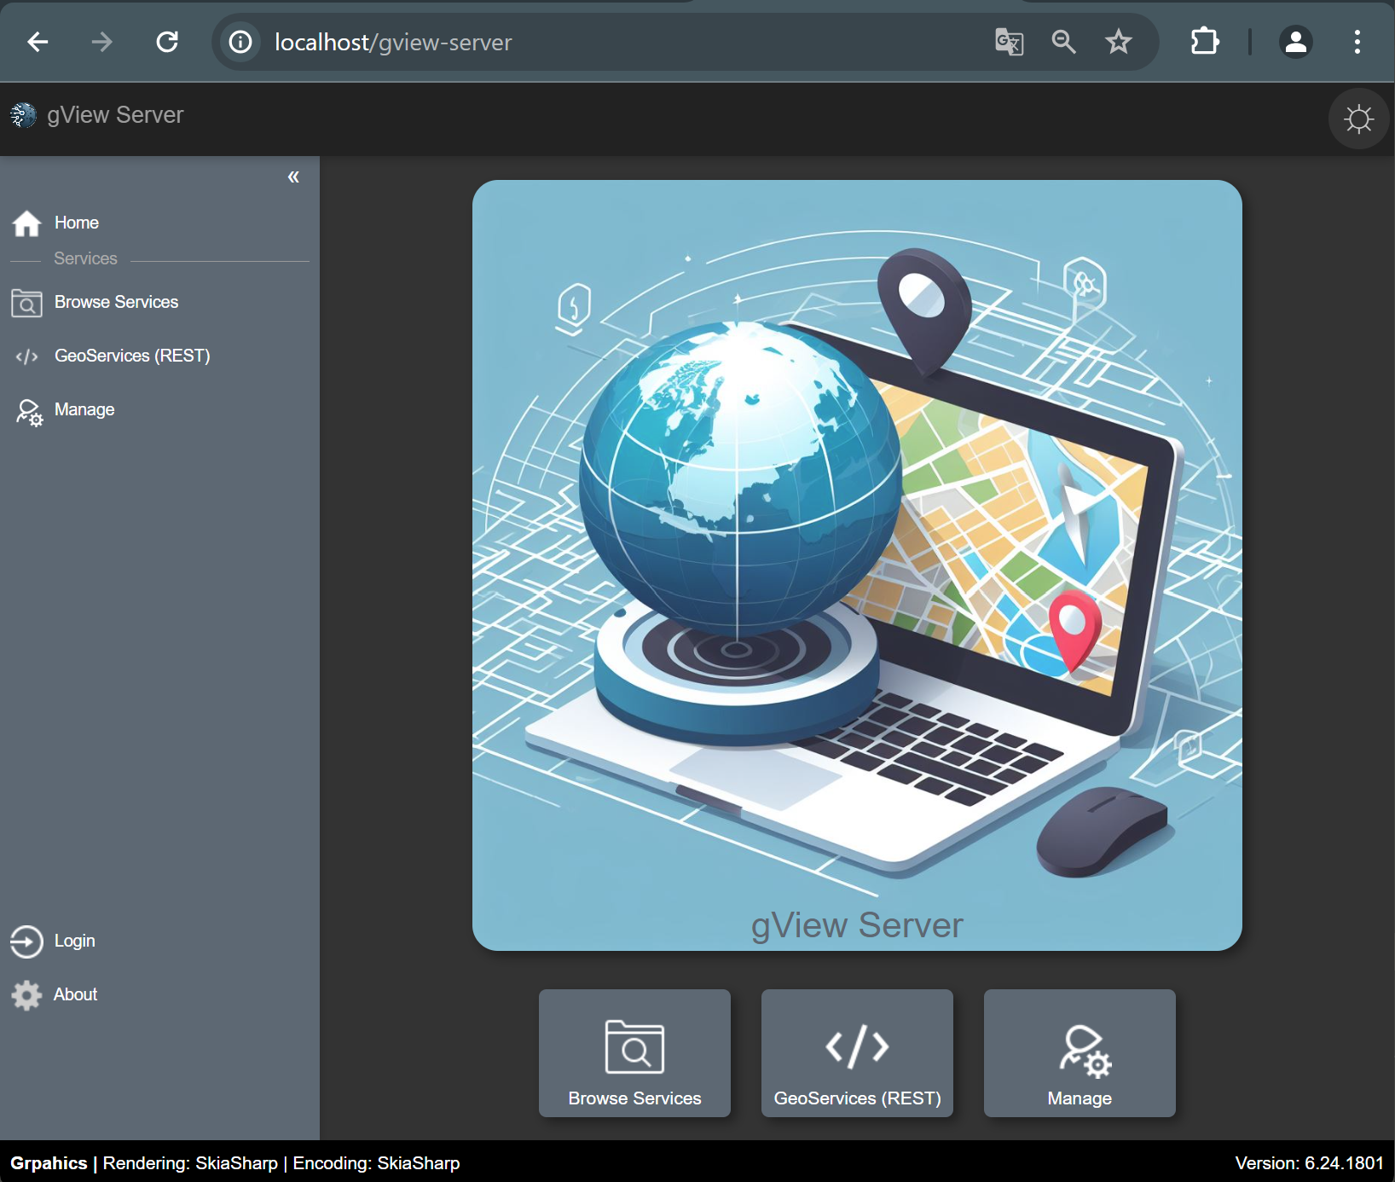
Task: Collapse the sidebar with double-chevron
Action: (293, 177)
